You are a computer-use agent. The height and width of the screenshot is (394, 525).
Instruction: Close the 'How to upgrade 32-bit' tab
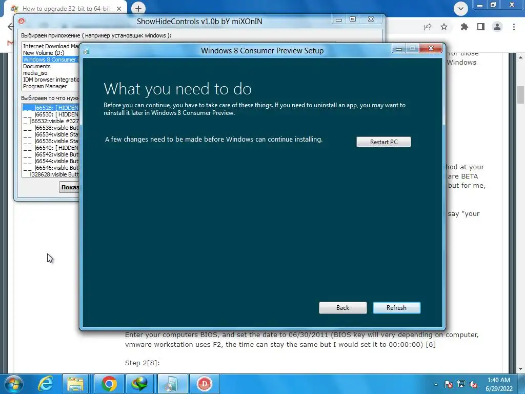[x=119, y=9]
